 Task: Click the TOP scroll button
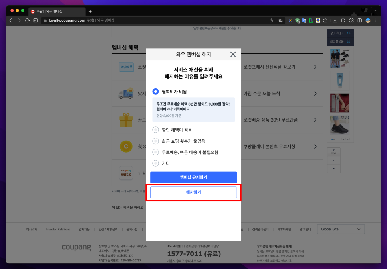333,152
